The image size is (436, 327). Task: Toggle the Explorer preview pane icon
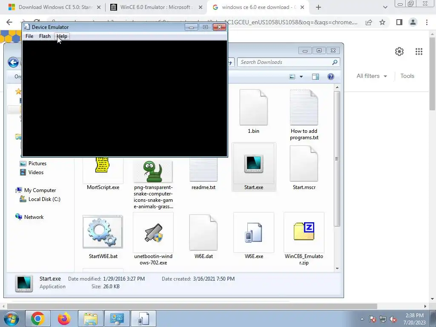[x=316, y=77]
